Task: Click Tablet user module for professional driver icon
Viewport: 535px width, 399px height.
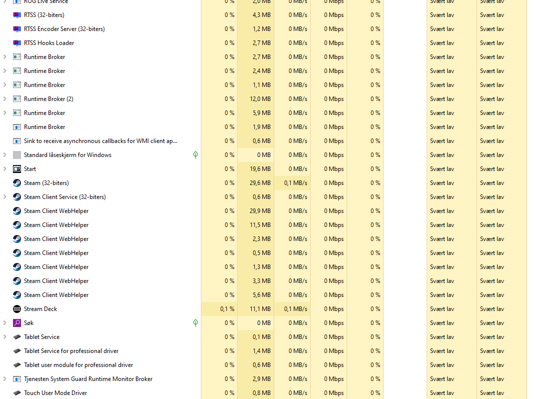Action: [16, 365]
